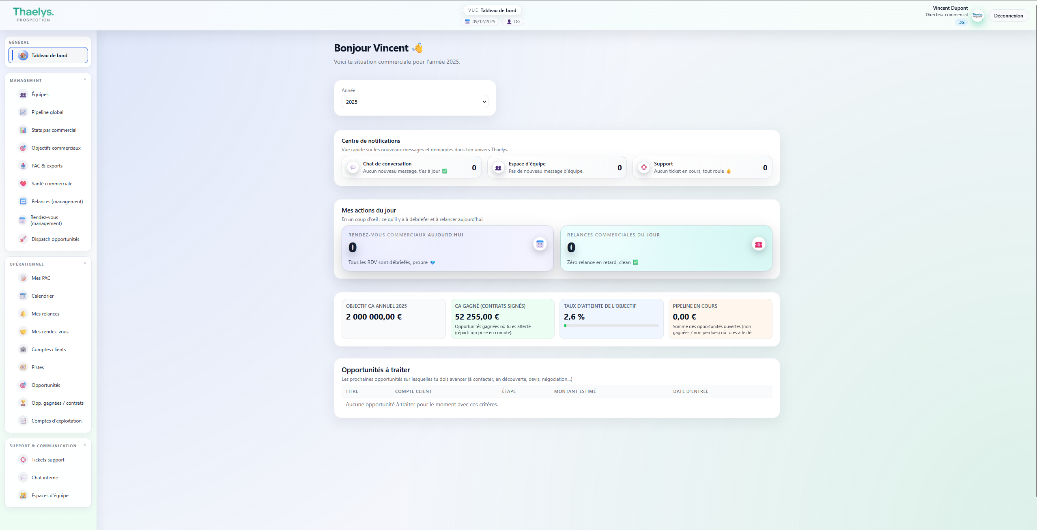Collapse the Opérationnel section
This screenshot has width=1037, height=530.
(x=85, y=264)
